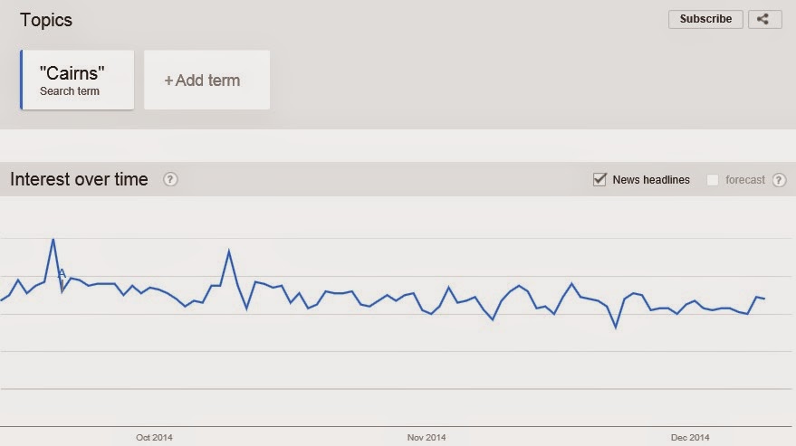Open news headline marker A on chart

point(62,274)
